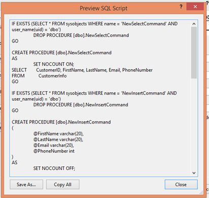
Task: Open the Save As... dialog
Action: point(26,184)
